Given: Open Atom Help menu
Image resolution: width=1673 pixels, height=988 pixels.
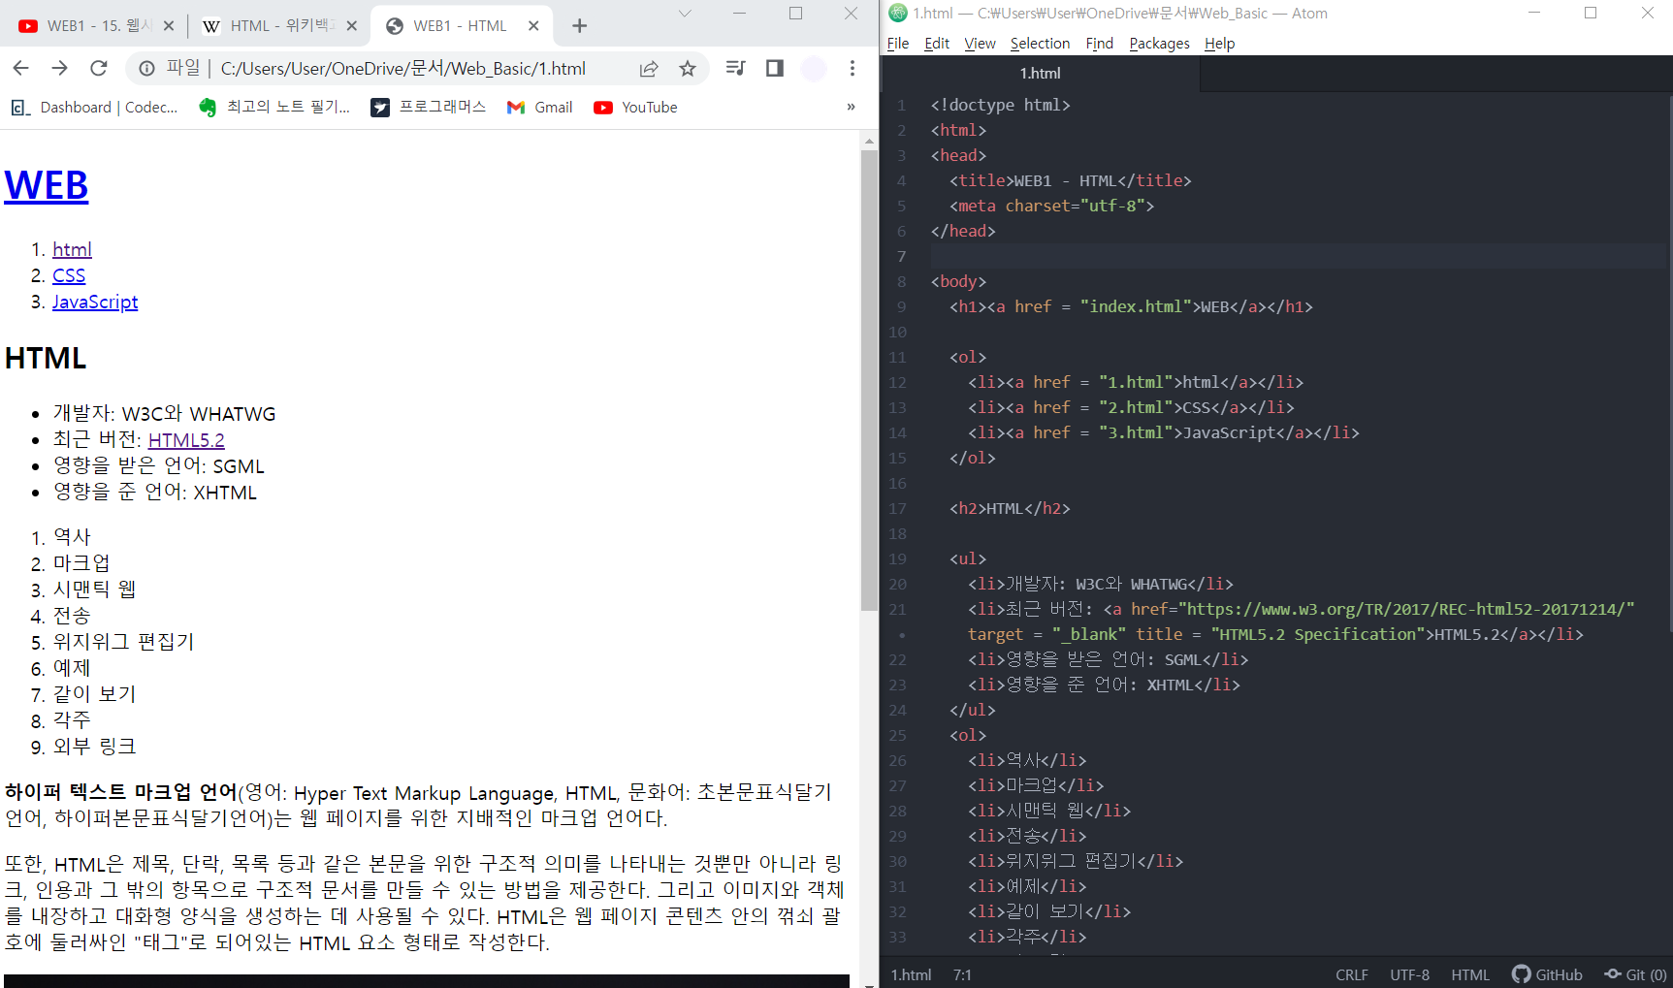Looking at the screenshot, I should coord(1219,44).
